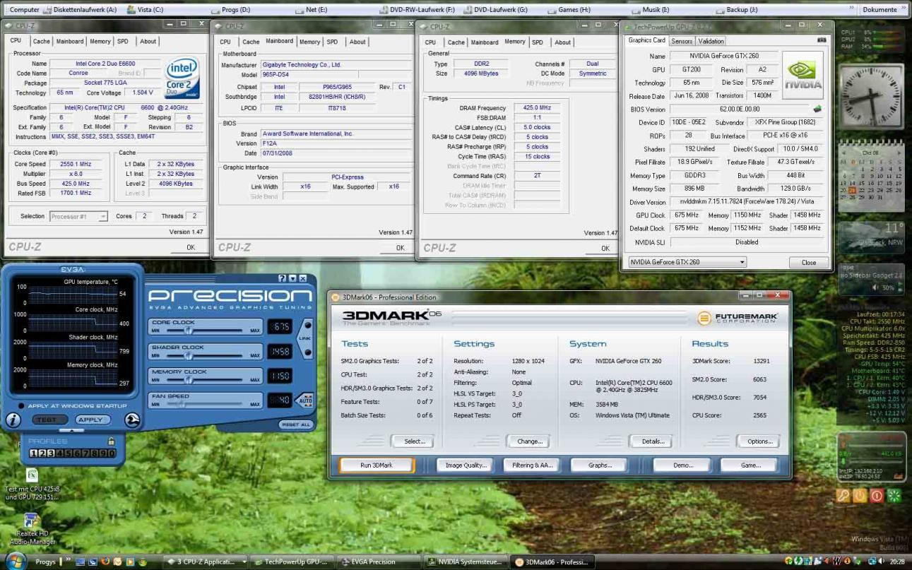This screenshot has height=570, width=912.
Task: Open EVGA Precision settings wrench icon
Action: (131, 420)
